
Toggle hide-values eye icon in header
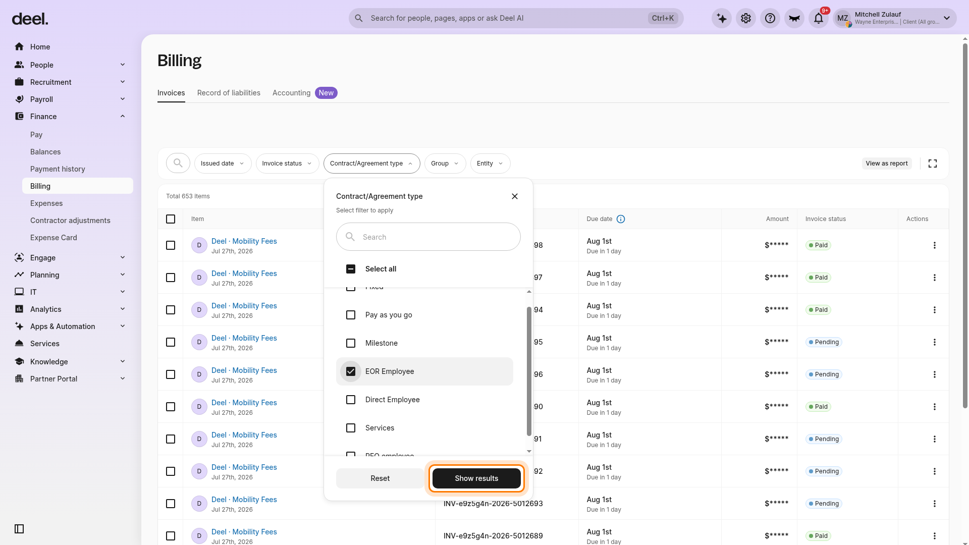794,19
